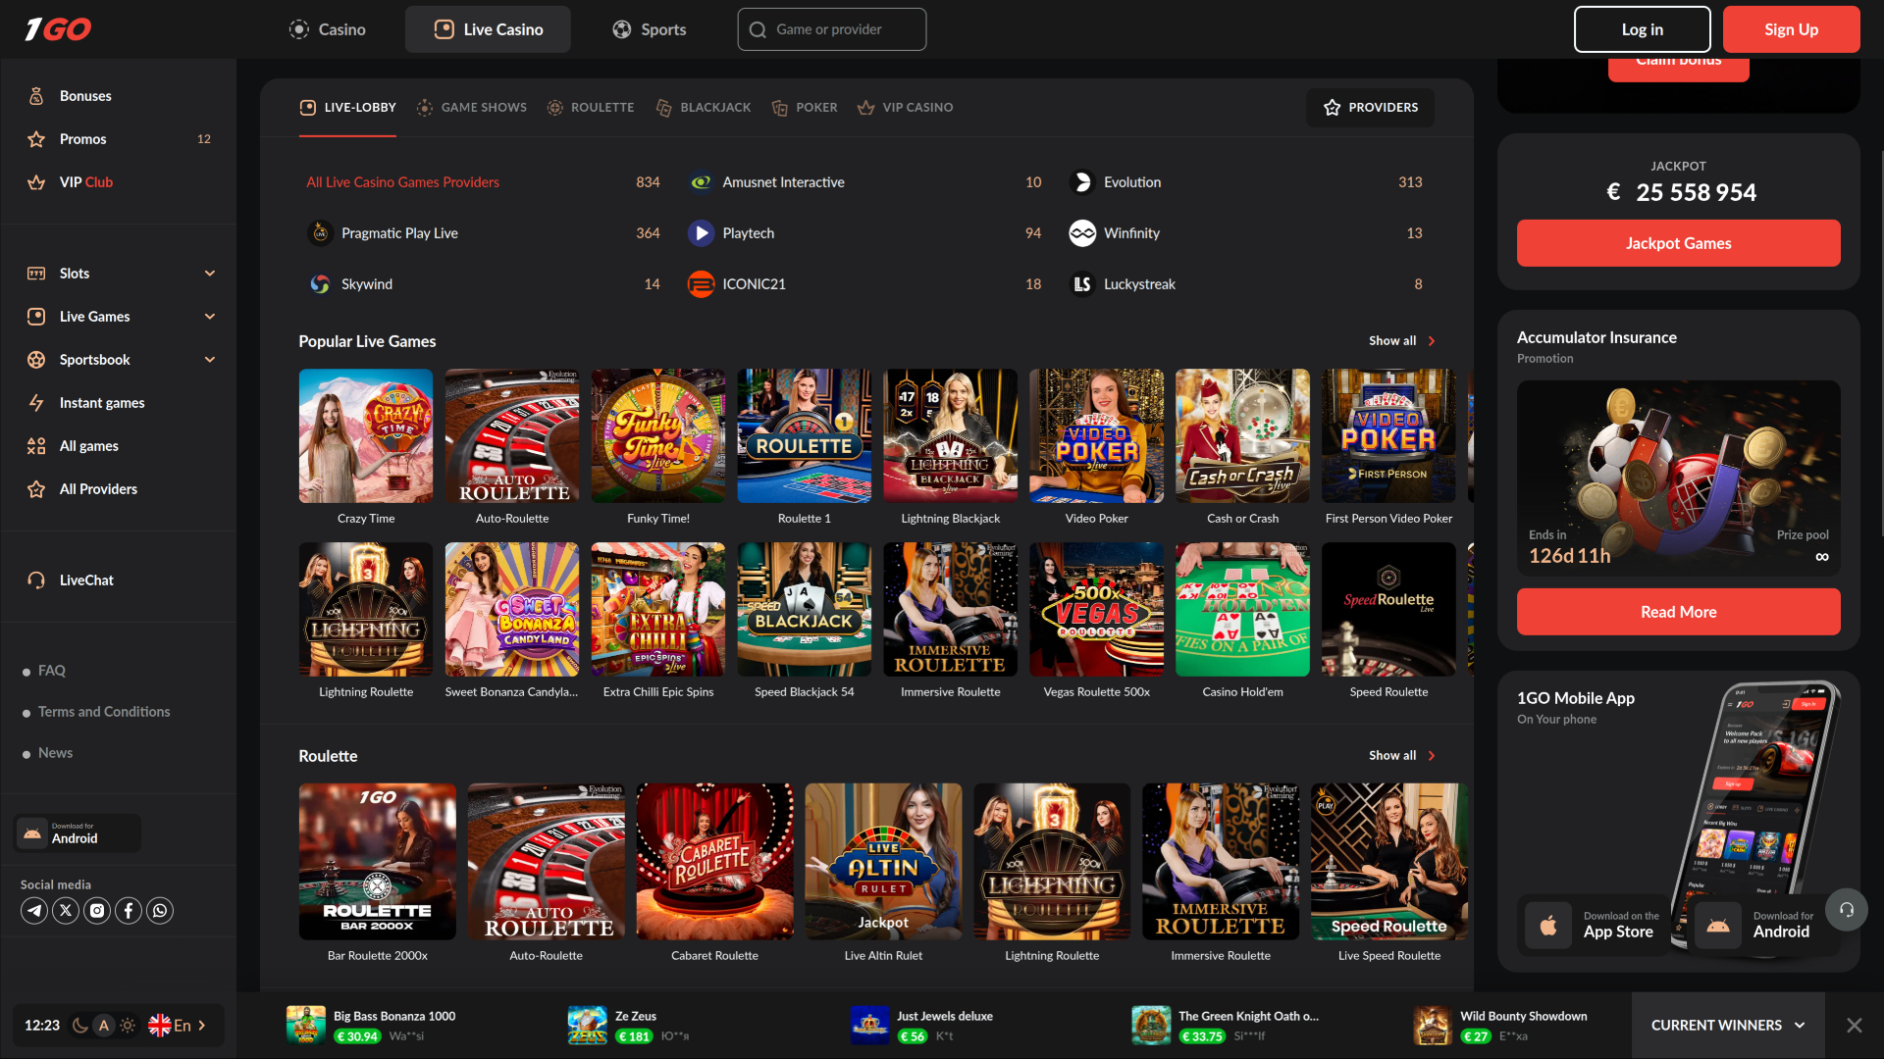Click the Instant games lightning icon
This screenshot has height=1059, width=1884.
coord(35,402)
